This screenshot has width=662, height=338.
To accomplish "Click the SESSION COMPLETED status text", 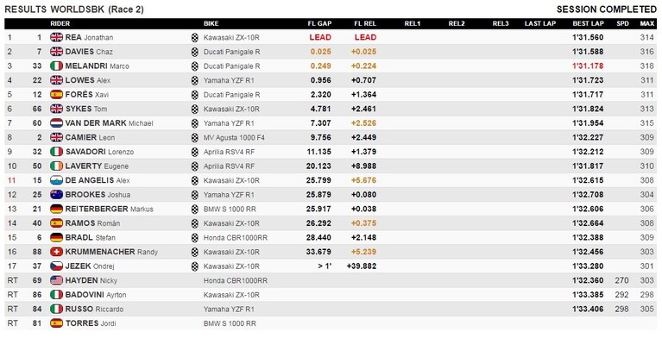I will point(606,9).
